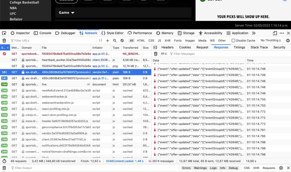Pause network recording
Screen dimensions: 291x172
(x=101, y=41)
